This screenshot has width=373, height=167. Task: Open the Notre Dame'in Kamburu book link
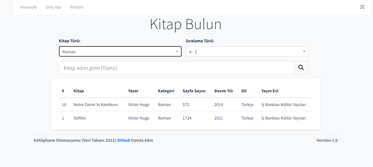pos(95,104)
